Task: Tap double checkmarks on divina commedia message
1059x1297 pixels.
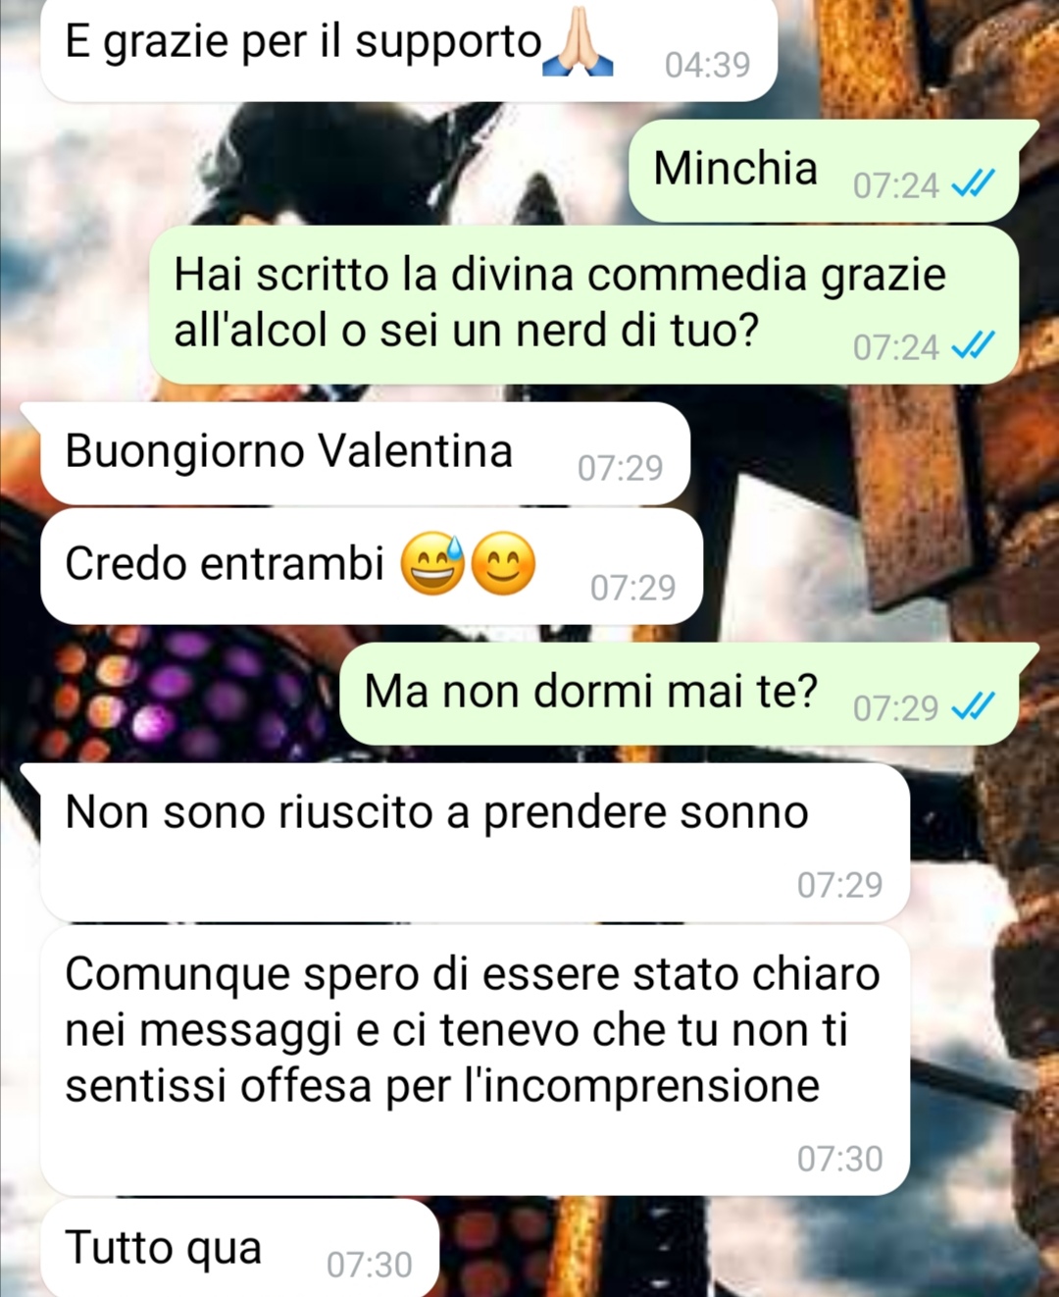Action: [x=974, y=346]
